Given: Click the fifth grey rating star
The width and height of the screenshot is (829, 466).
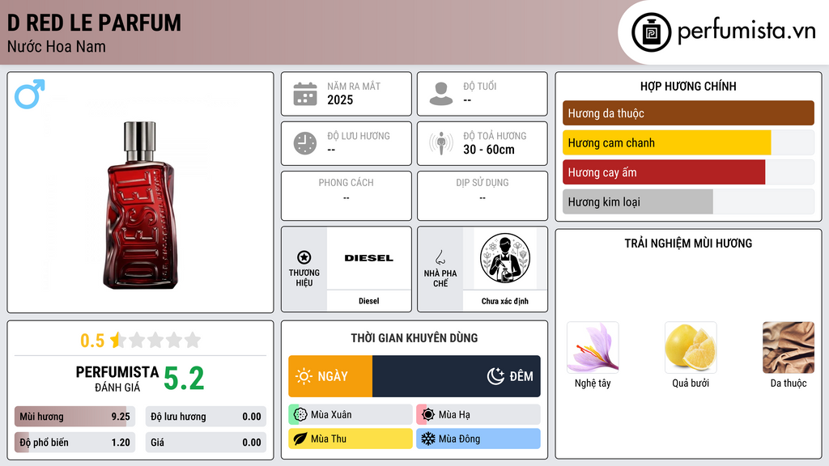Looking at the screenshot, I should (x=193, y=340).
